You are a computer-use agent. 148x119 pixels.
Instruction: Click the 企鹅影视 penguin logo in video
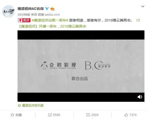(x=44, y=66)
